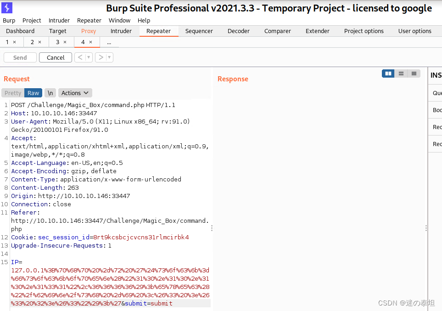Screen dimensions: 442x311
Task: Switch to the Extender tab
Action: (x=318, y=31)
